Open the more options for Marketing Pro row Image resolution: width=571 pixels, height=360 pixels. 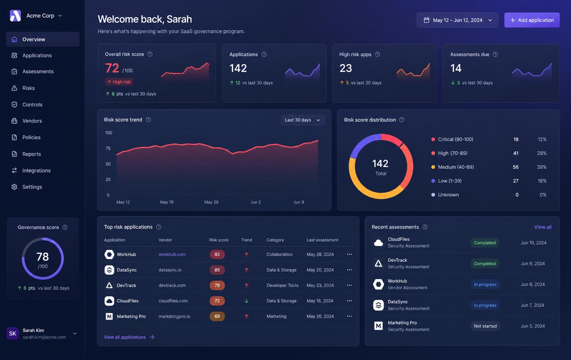[x=349, y=316]
